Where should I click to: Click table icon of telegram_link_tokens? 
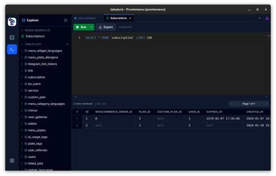pyautogui.click(x=26, y=64)
